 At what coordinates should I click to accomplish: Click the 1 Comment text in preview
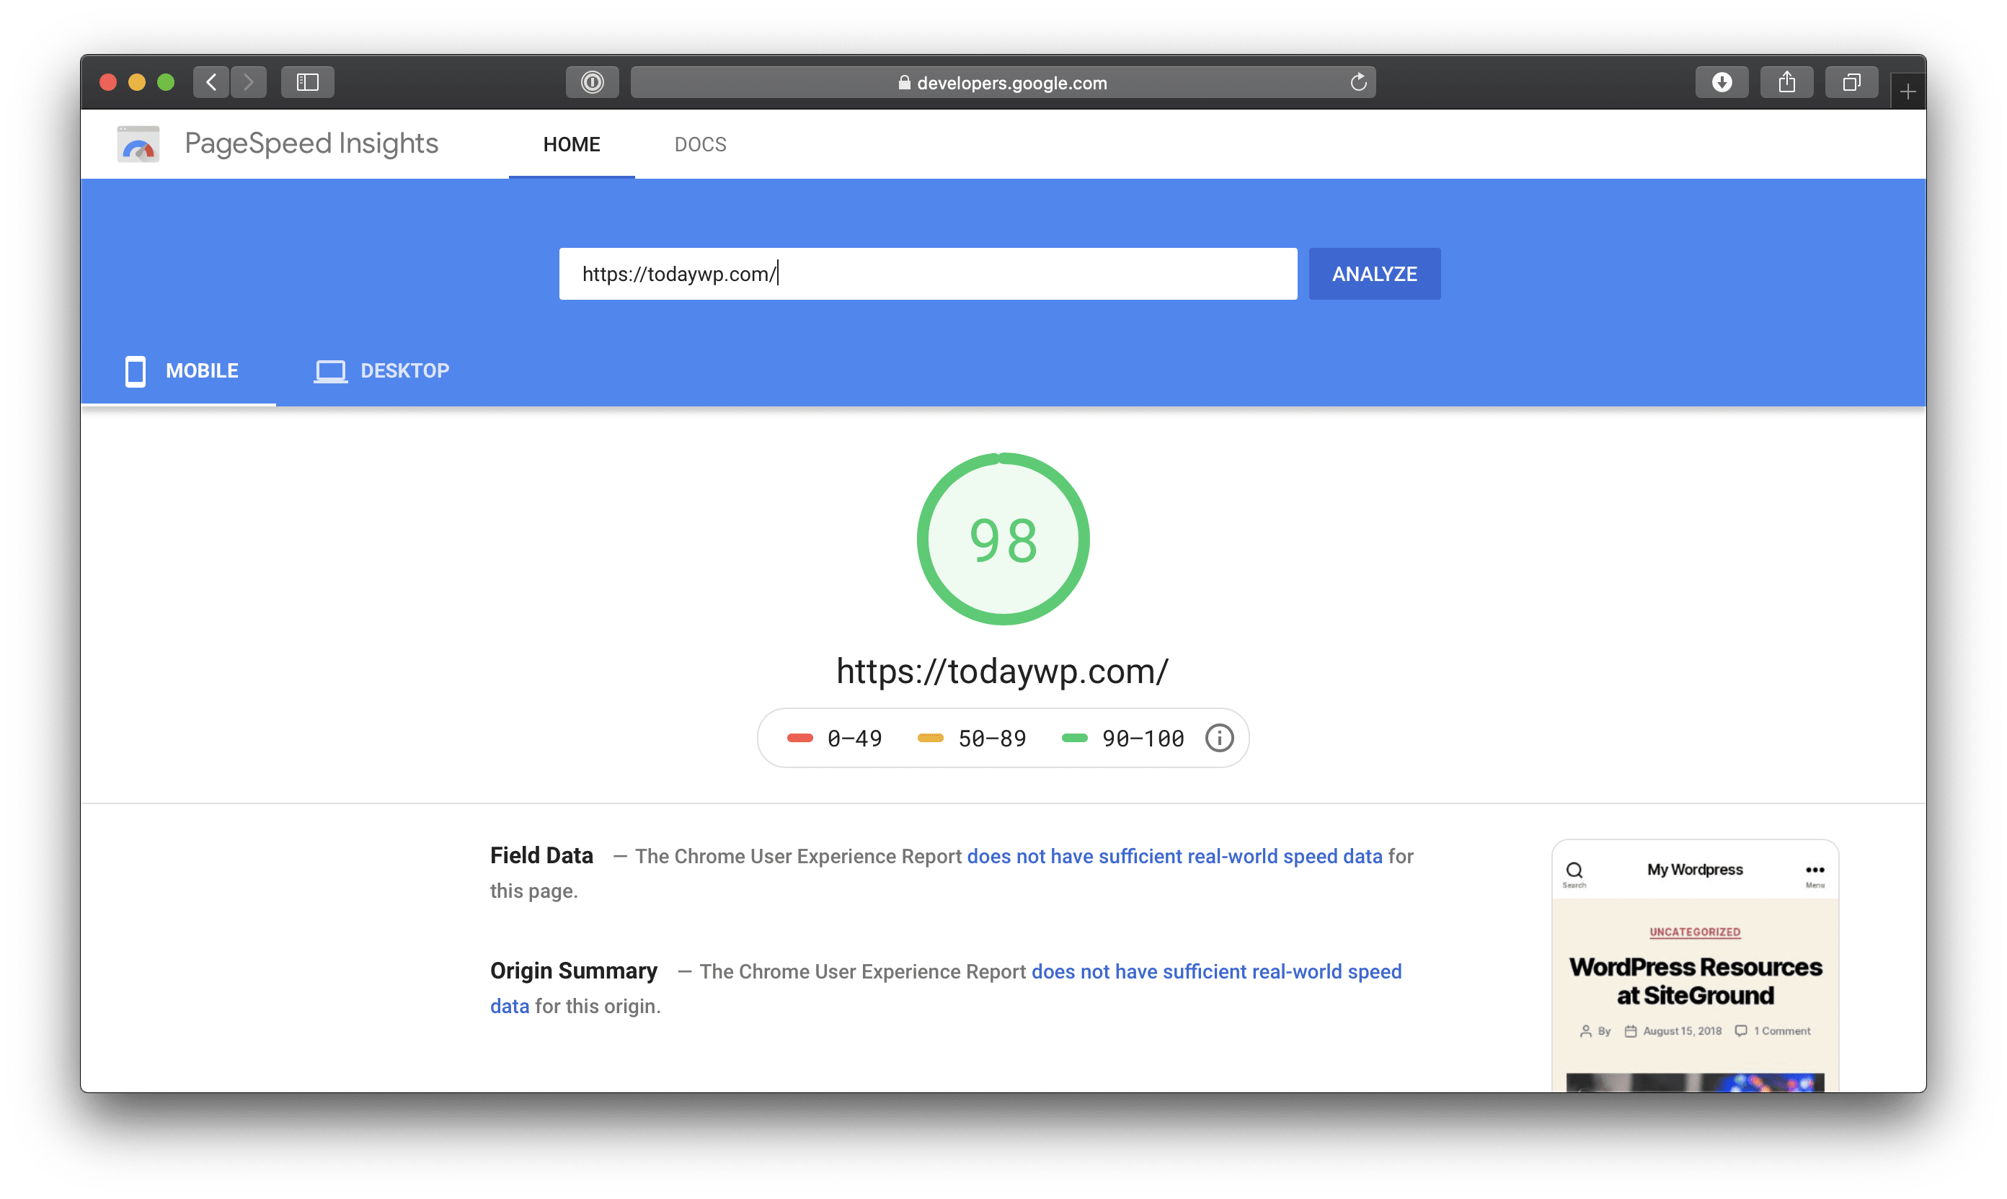point(1781,1031)
